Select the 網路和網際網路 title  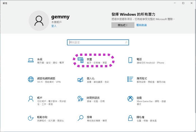point(46,78)
